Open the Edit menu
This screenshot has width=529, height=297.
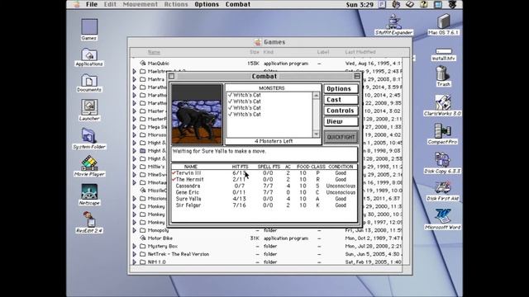[x=110, y=4]
